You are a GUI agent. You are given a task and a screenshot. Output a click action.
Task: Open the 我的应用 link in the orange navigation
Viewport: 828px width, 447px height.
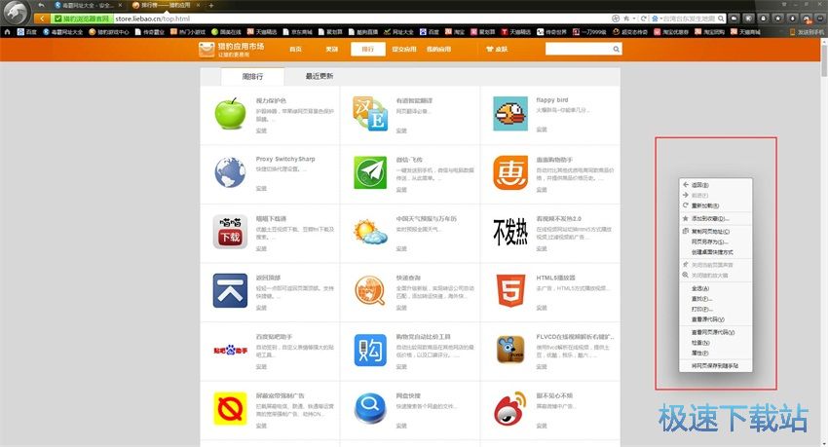pos(438,49)
